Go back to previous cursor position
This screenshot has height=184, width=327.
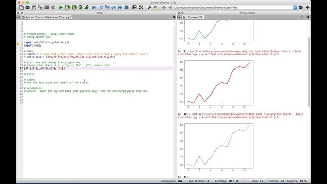163,8
